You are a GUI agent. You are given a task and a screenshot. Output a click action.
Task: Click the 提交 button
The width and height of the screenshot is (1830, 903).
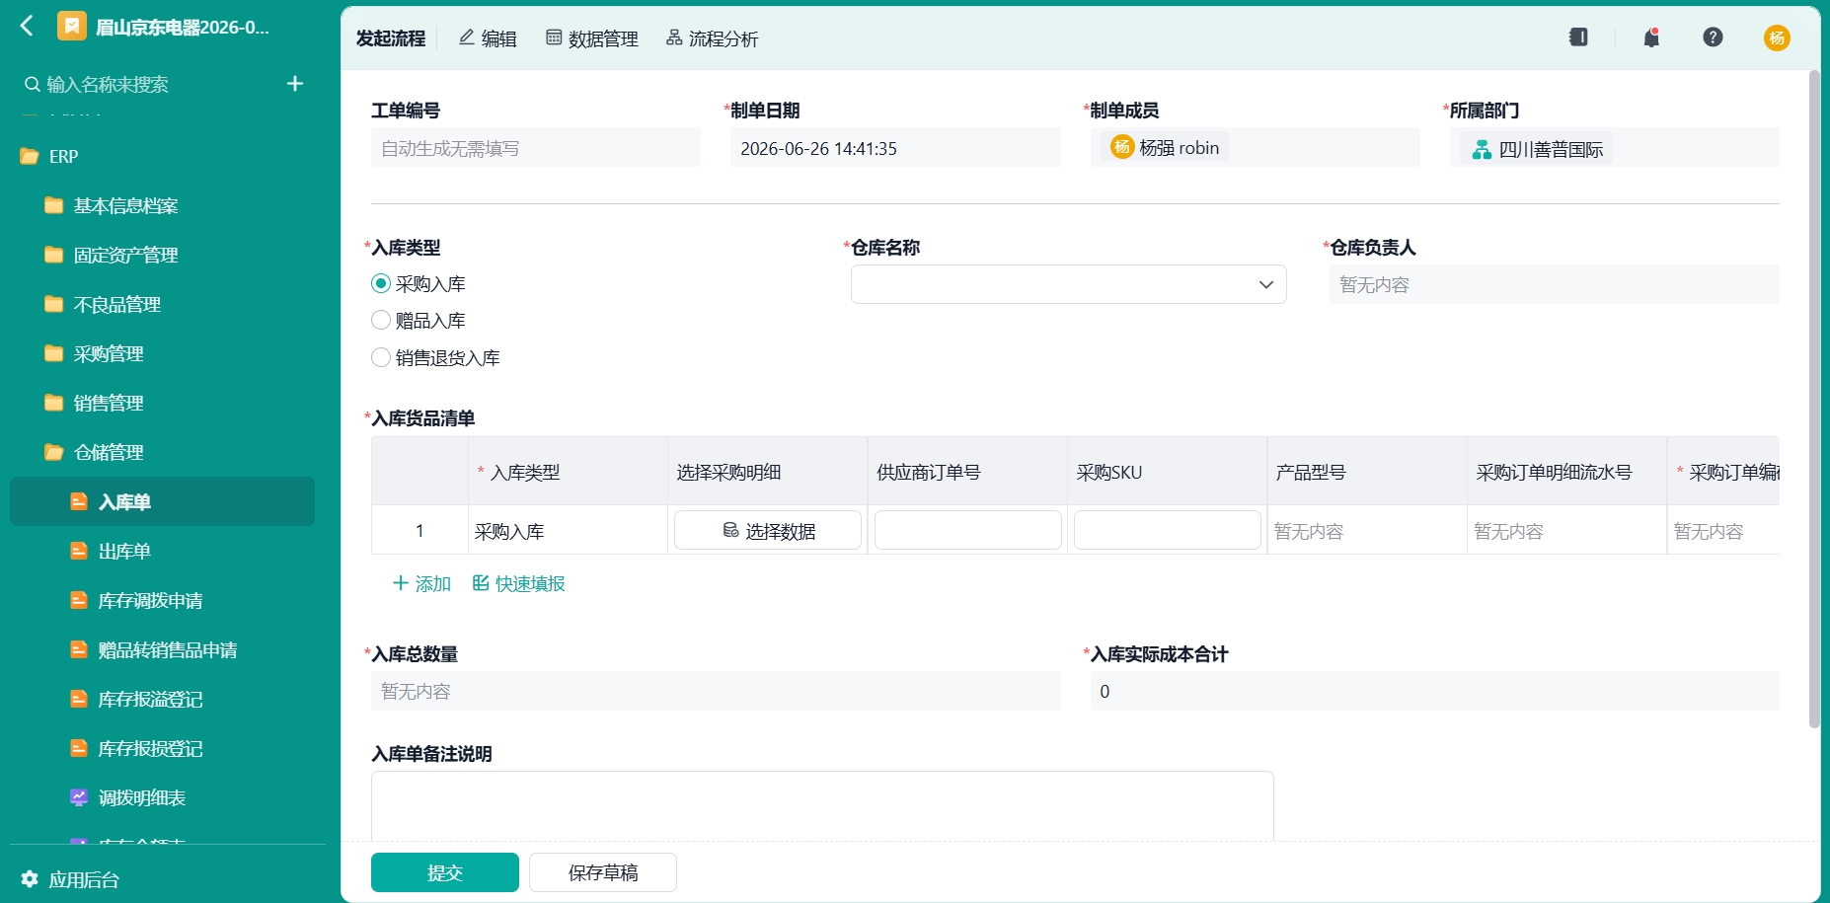click(x=445, y=872)
